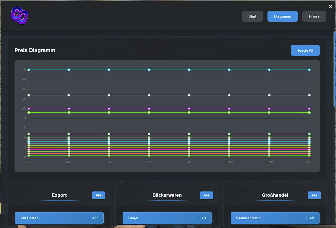Image resolution: width=336 pixels, height=228 pixels.
Task: Click the green value-12 point at 60min
Action: 229,134
